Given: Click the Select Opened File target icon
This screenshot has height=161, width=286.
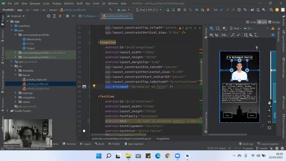Looking at the screenshot, I should click(x=49, y=16).
